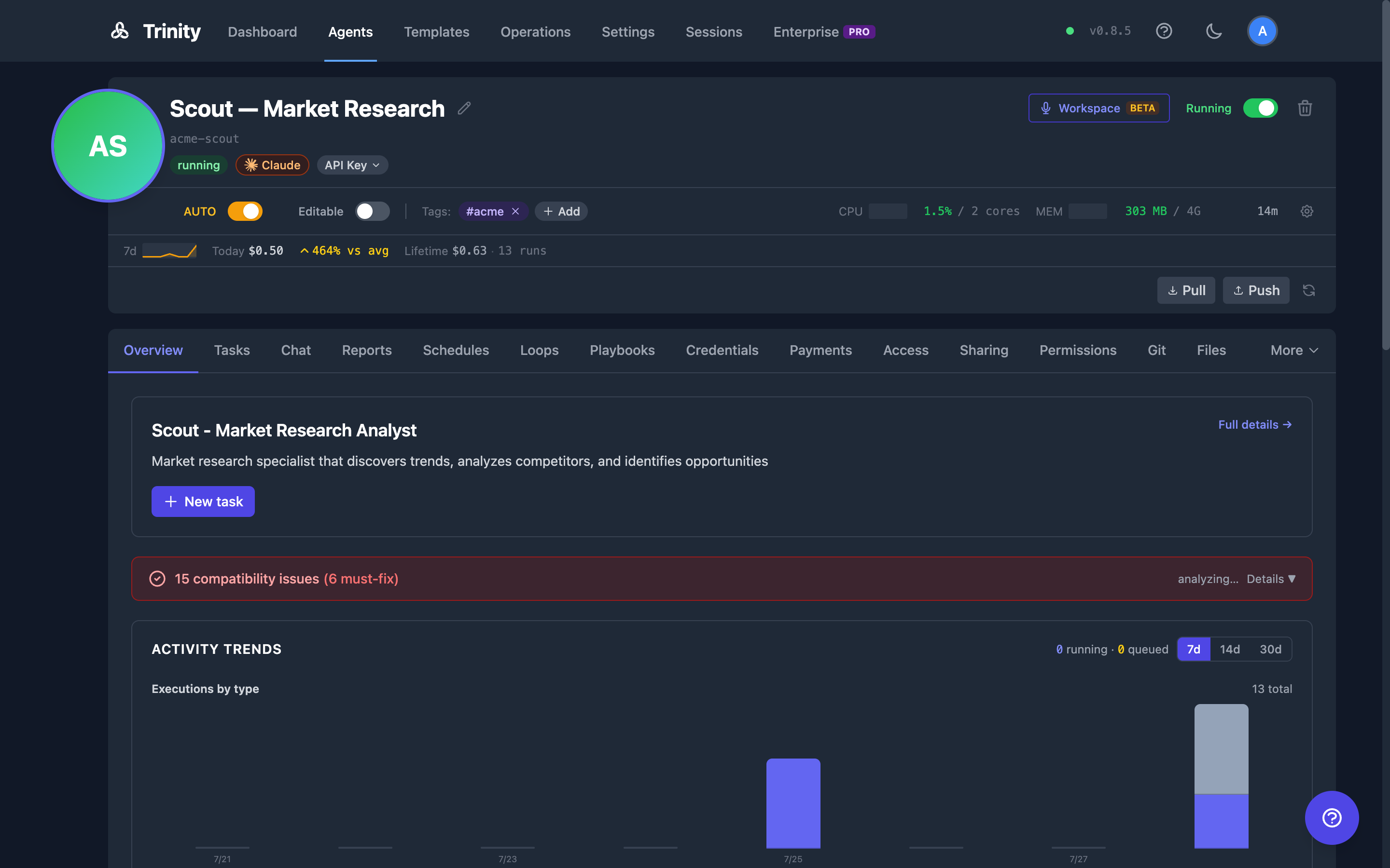Viewport: 1390px width, 868px height.
Task: Switch to the Files tab
Action: (x=1211, y=350)
